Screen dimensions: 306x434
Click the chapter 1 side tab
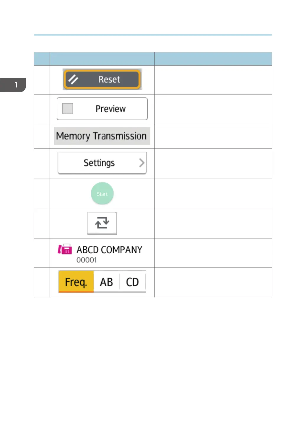13,85
